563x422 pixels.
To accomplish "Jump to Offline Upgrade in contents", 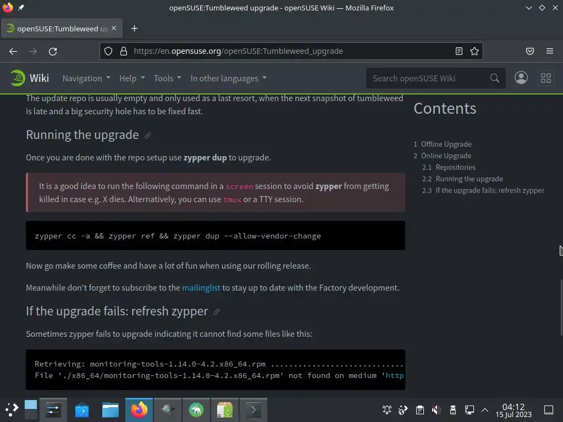I will (446, 145).
